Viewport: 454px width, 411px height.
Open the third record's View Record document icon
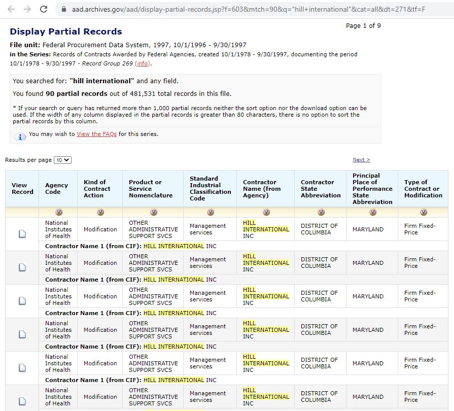[x=22, y=301]
